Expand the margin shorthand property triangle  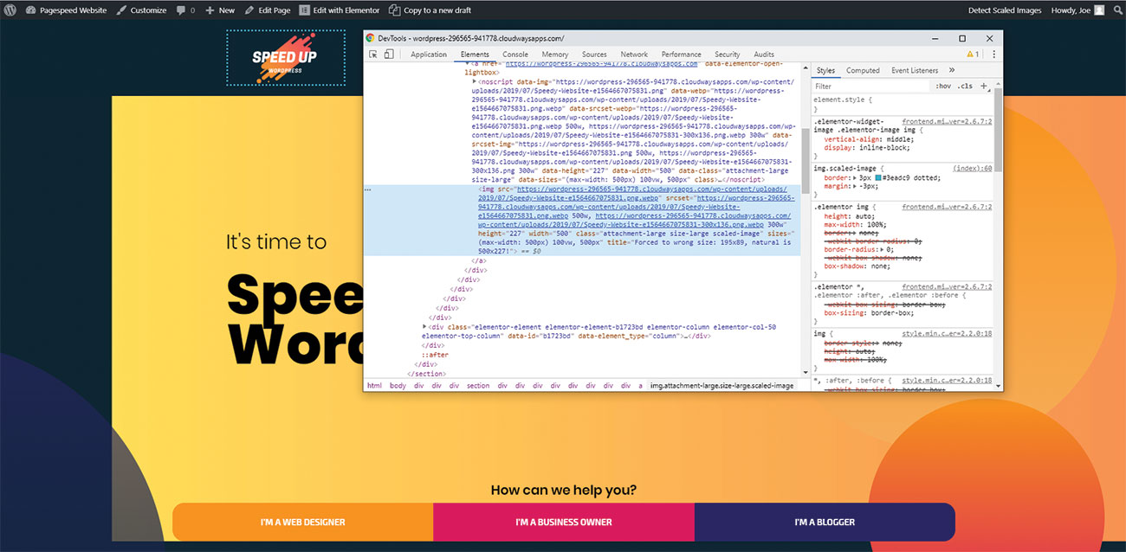tap(855, 186)
